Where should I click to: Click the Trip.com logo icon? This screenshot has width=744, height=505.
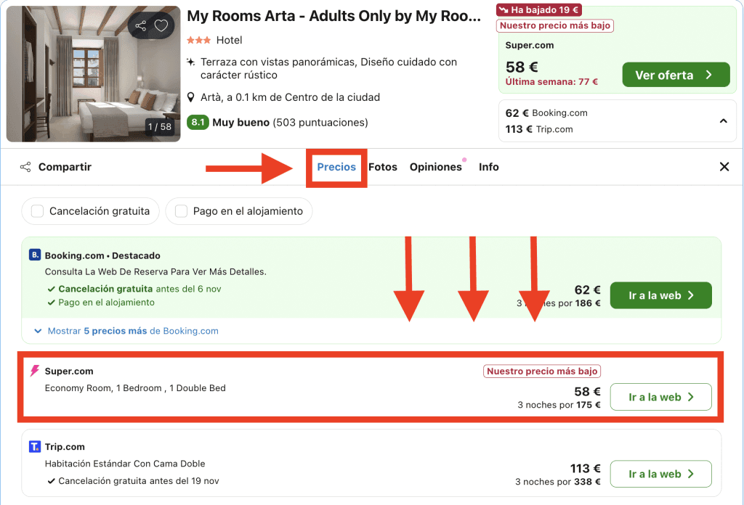(x=35, y=447)
